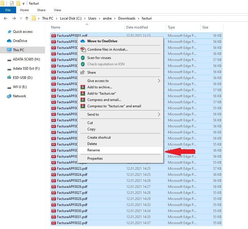Click the WinRAR icon beside Add to archive

coord(83,87)
